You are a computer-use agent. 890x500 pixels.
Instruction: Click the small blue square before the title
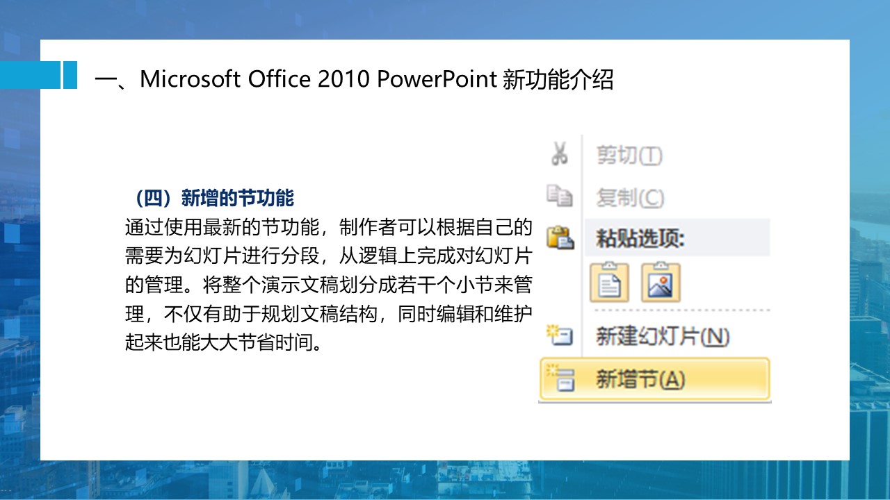click(x=70, y=75)
